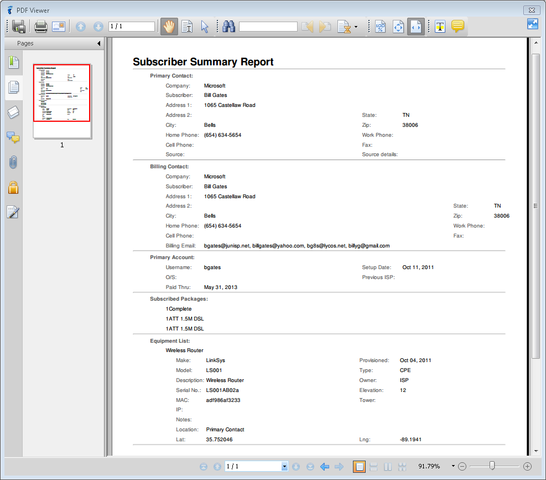Go to next page using down arrow
546x480 pixels.
98,27
